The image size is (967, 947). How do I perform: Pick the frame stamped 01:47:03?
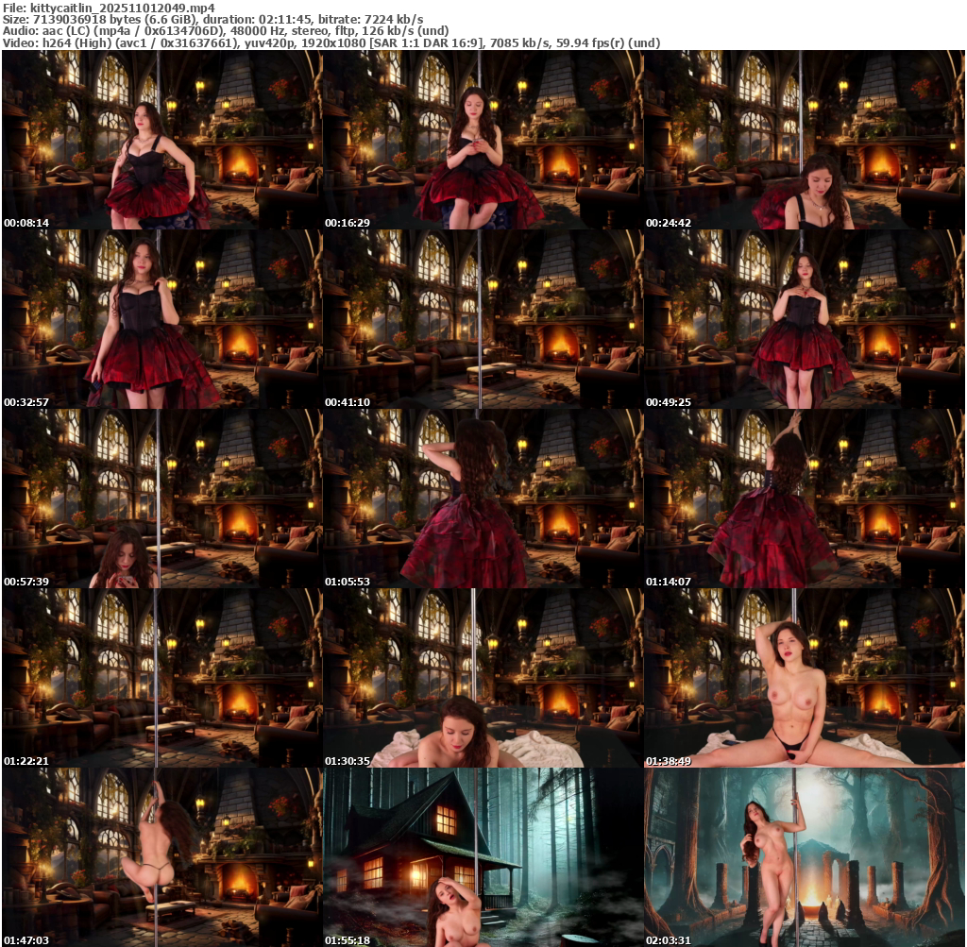(x=161, y=857)
